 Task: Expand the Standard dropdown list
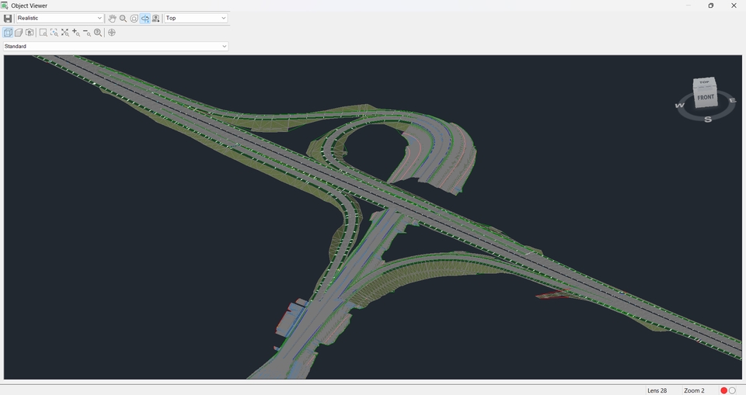pos(116,47)
